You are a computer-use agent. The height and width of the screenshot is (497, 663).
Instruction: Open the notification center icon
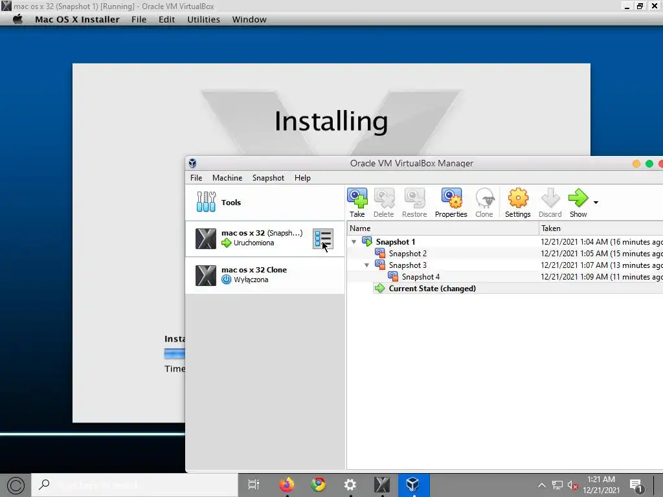tap(636, 486)
